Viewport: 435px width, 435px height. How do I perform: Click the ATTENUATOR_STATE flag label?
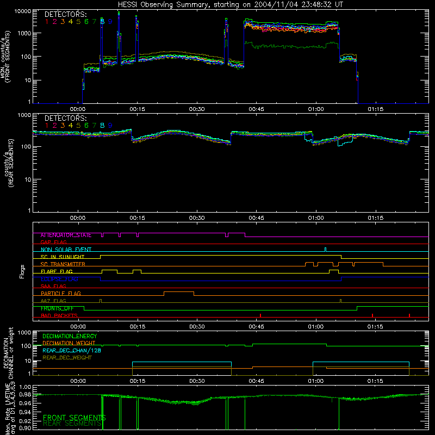(66, 235)
